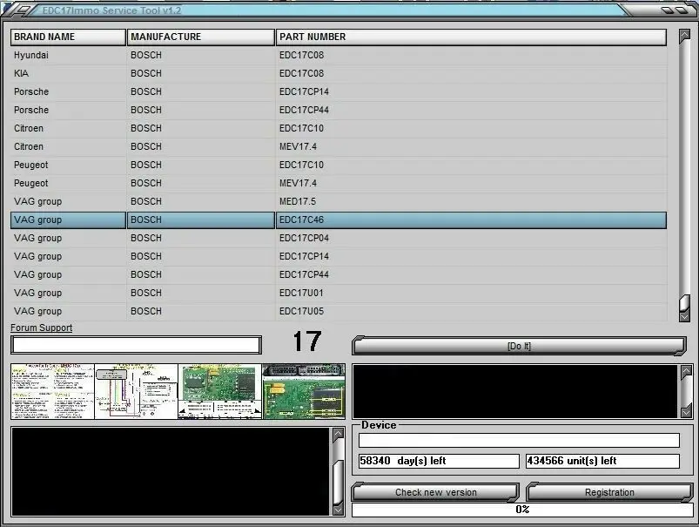
Task: Click the 0% progress bar
Action: click(522, 510)
